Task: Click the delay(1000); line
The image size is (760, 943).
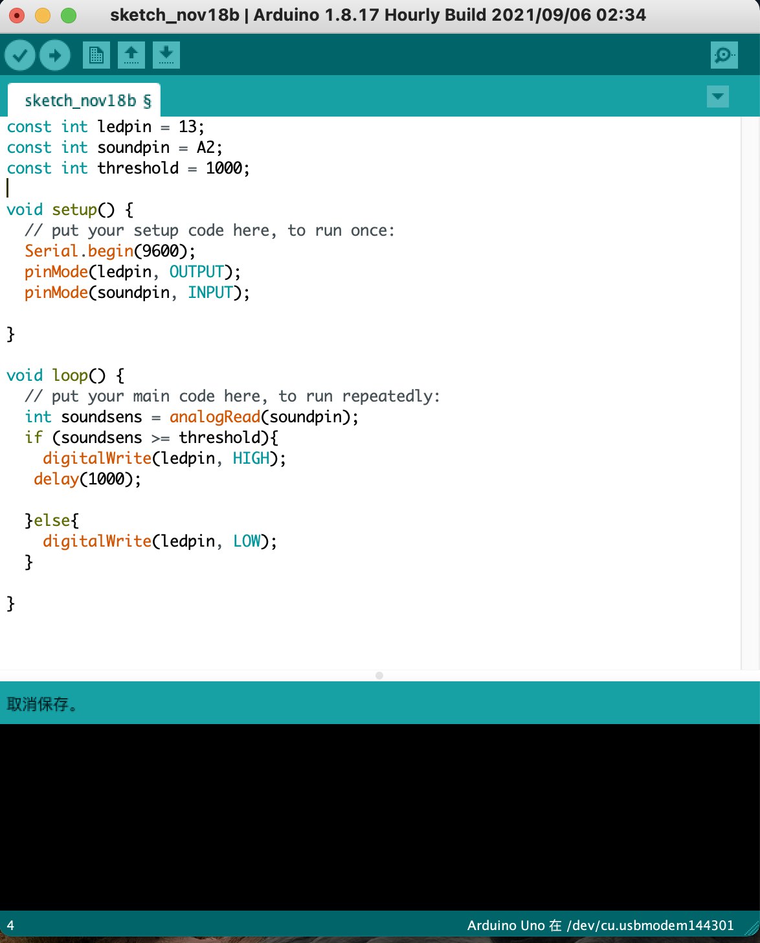Action: [x=87, y=479]
